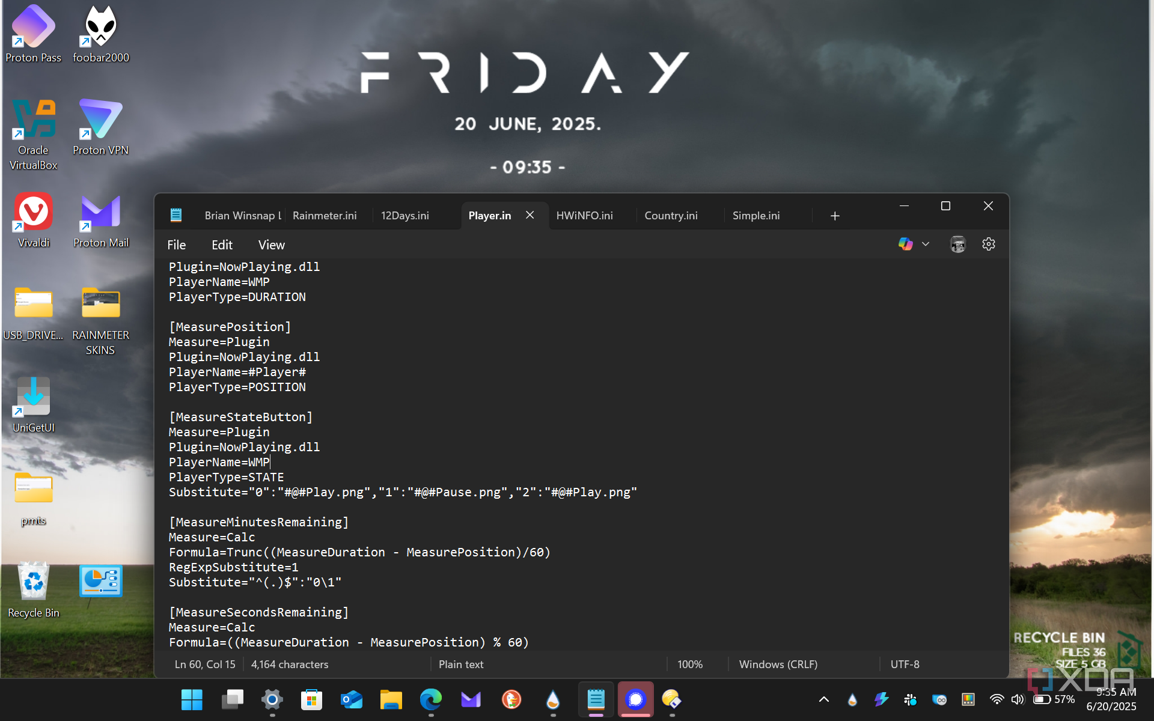The height and width of the screenshot is (721, 1154).
Task: Expand the Copilot dropdown chevron
Action: [x=926, y=244]
